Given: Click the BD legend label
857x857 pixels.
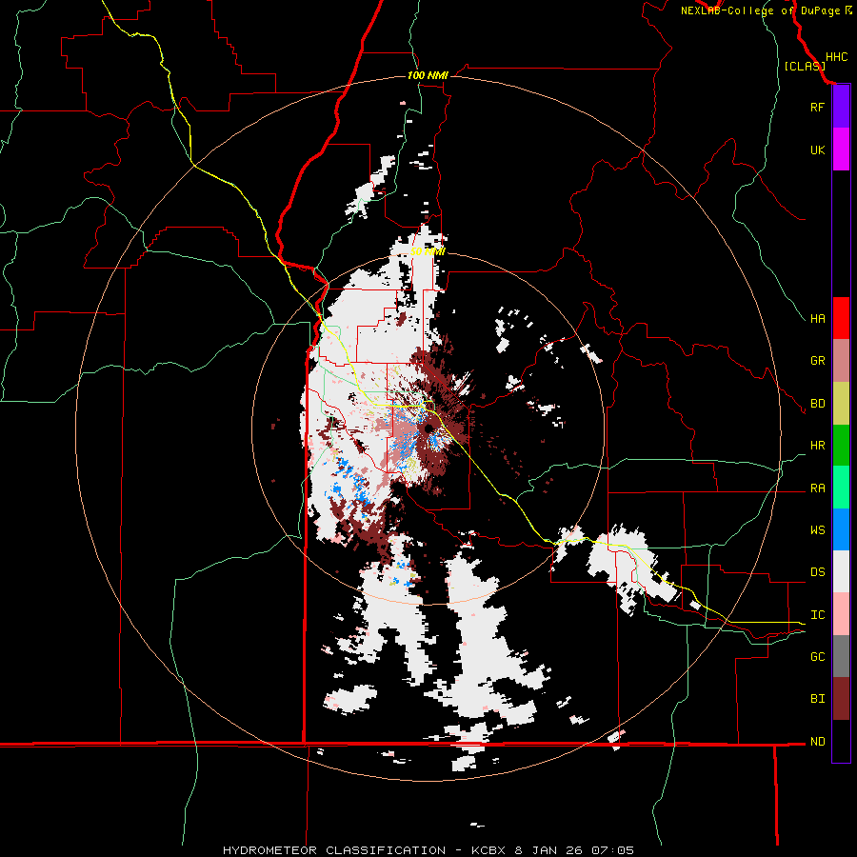Looking at the screenshot, I should [817, 404].
